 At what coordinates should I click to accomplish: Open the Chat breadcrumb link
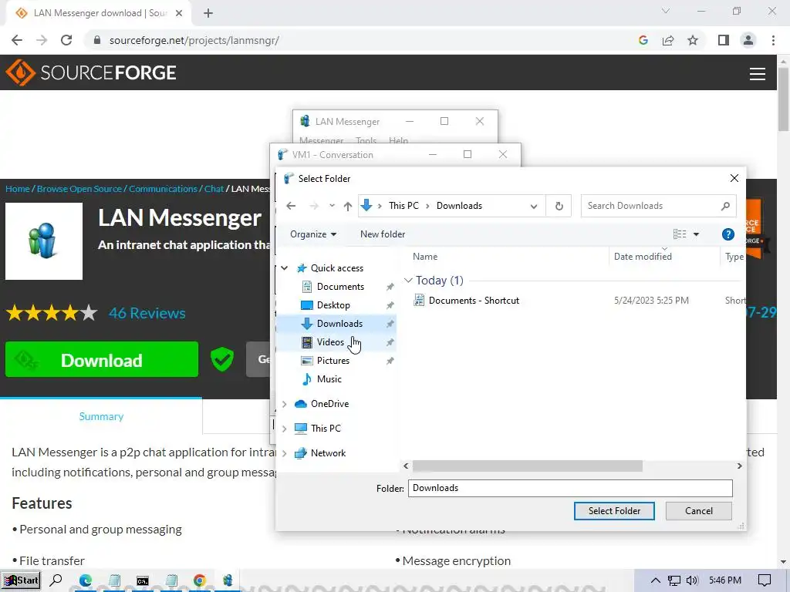coord(214,189)
